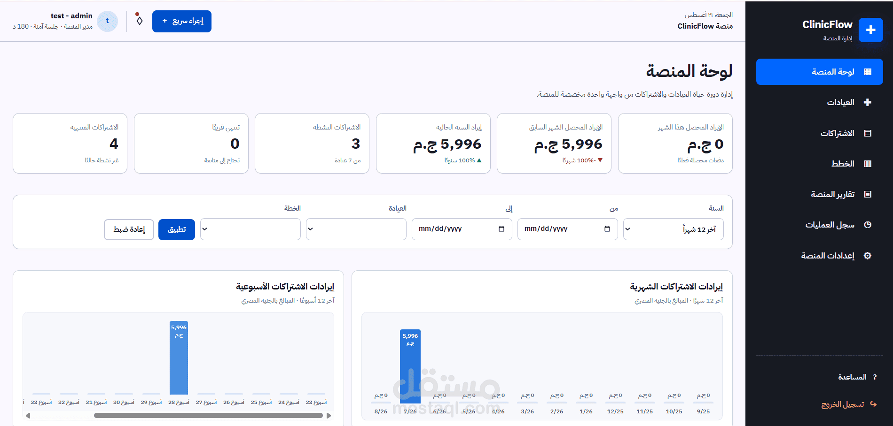Open إعدادات المنصة in sidebar
Screen dimensions: 893x426
pos(819,256)
